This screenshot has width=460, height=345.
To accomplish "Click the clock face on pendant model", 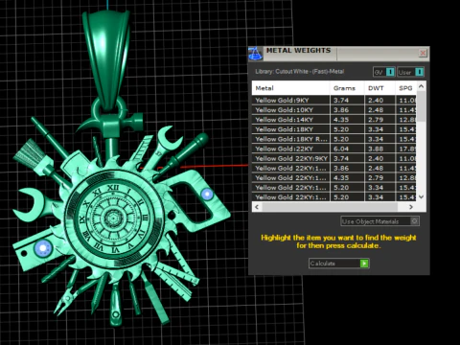I will pyautogui.click(x=112, y=218).
